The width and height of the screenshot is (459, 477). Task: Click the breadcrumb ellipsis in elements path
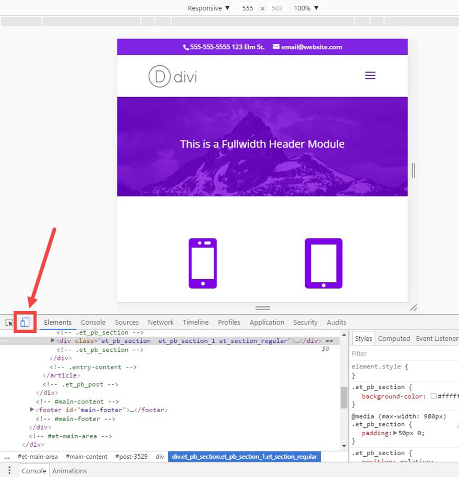tap(7, 457)
